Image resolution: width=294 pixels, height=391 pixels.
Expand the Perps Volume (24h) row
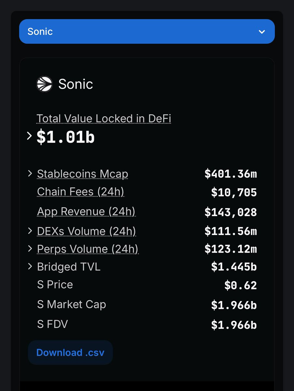click(x=30, y=249)
